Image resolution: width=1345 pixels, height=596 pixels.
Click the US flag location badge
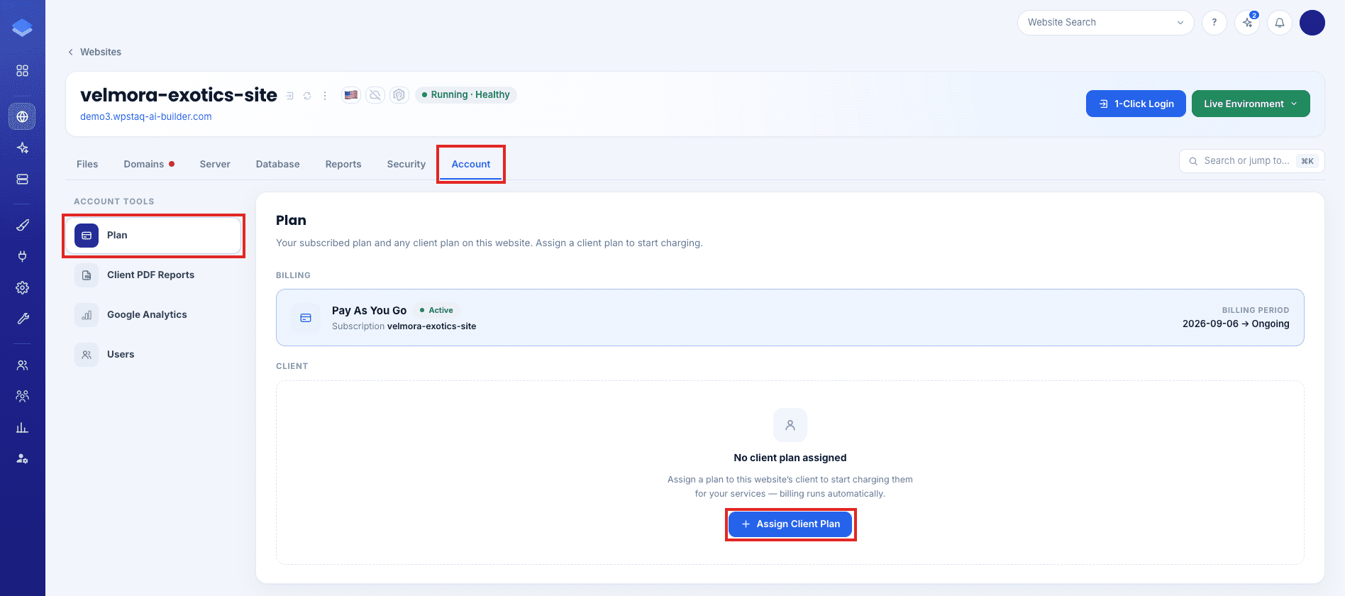coord(351,94)
